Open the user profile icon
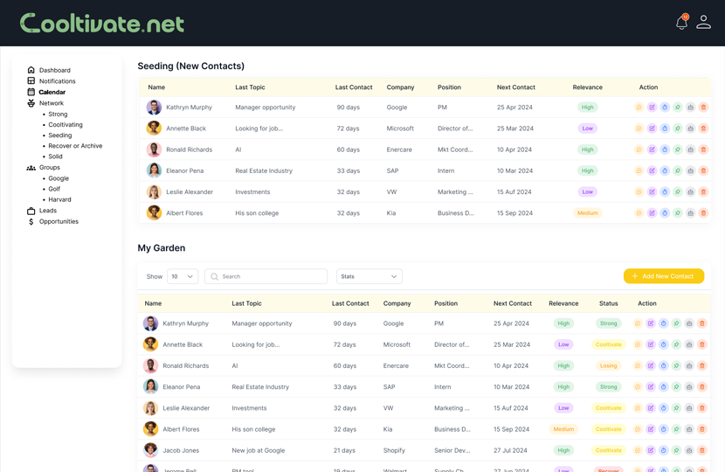Screen dimensions: 725x472 click(x=703, y=22)
